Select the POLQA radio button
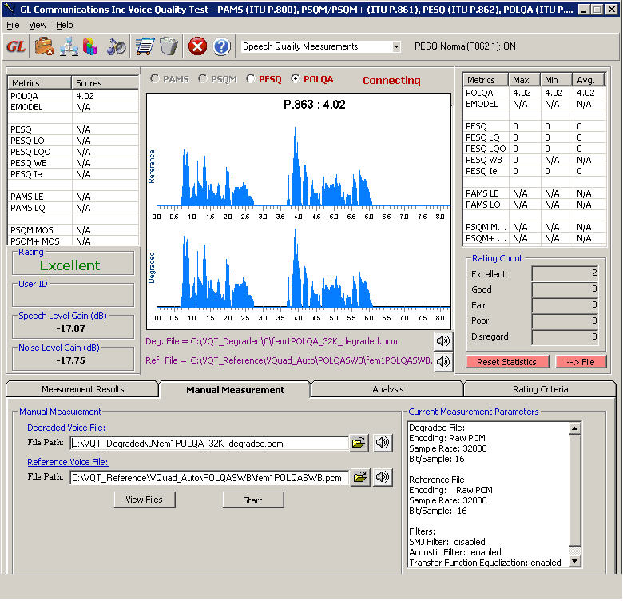Image resolution: width=623 pixels, height=601 pixels. pyautogui.click(x=296, y=78)
